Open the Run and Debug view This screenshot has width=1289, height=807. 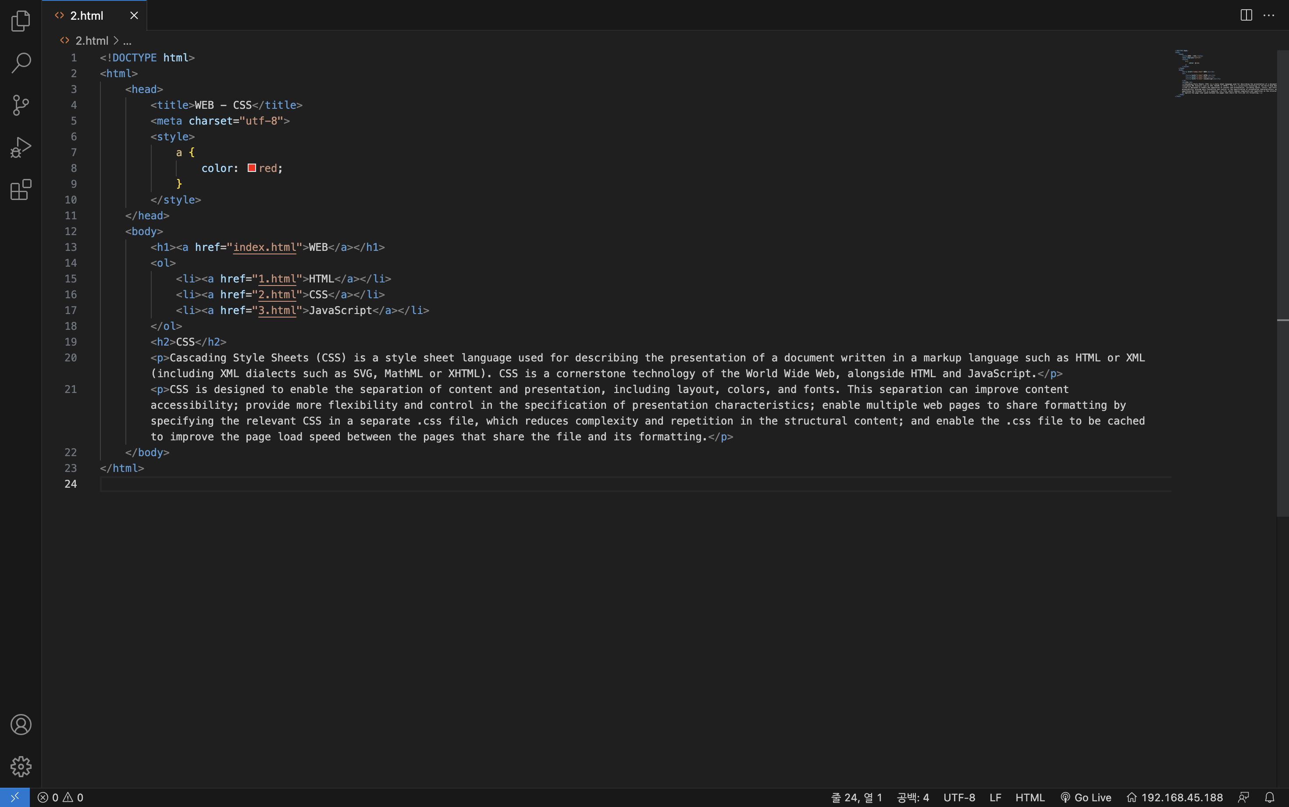pos(20,147)
